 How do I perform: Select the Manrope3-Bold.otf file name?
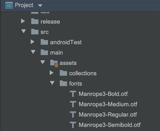pyautogui.click(x=103, y=94)
